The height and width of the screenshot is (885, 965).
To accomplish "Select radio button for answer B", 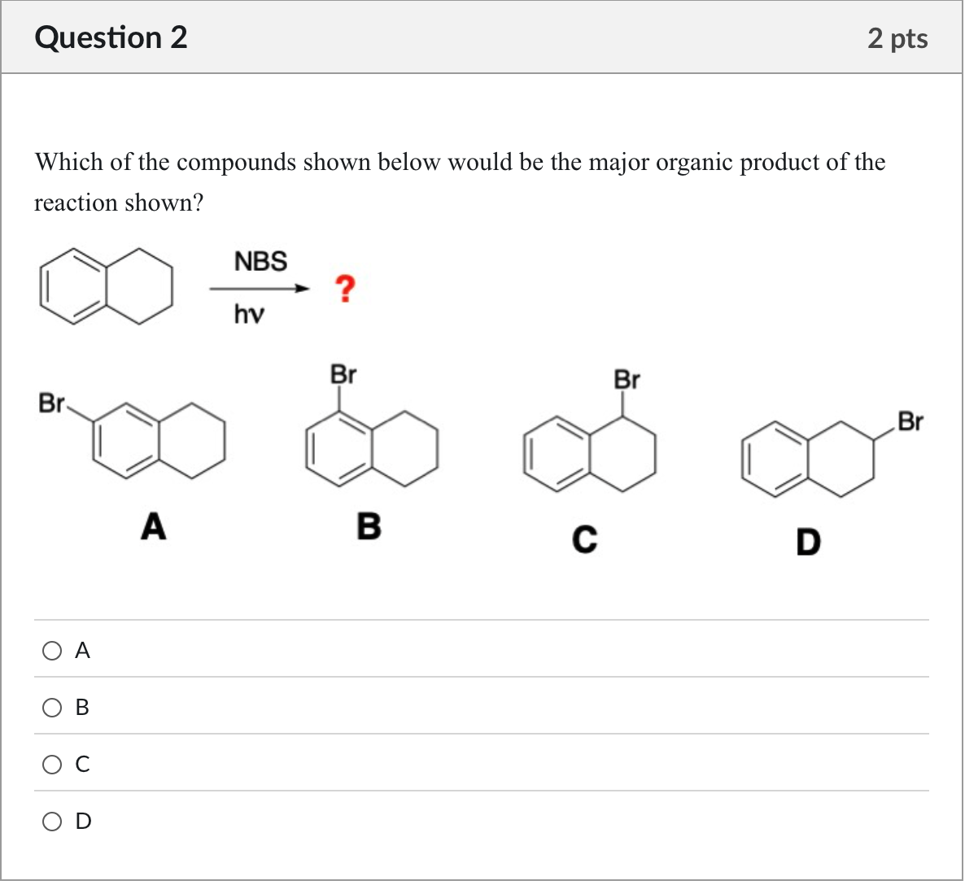I will tap(52, 707).
